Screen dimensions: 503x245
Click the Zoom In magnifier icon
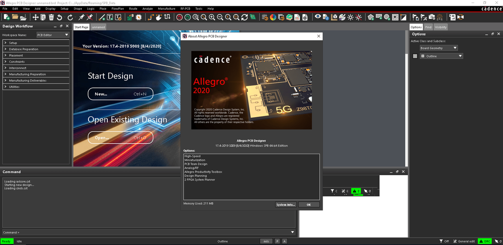pos(212,17)
